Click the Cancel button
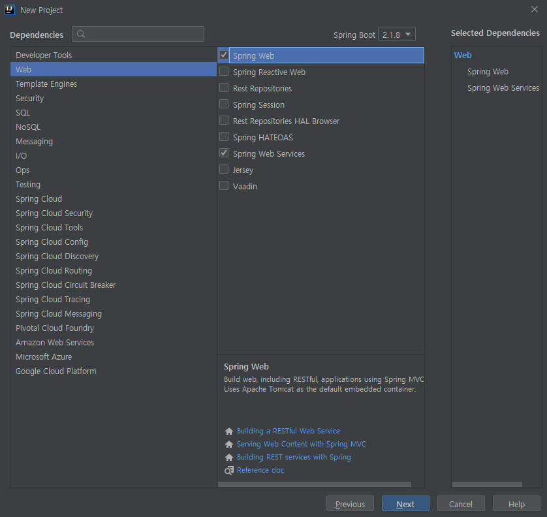The height and width of the screenshot is (517, 547). tap(461, 504)
